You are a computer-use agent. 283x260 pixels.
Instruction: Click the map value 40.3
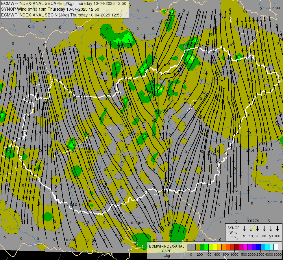[267, 150]
